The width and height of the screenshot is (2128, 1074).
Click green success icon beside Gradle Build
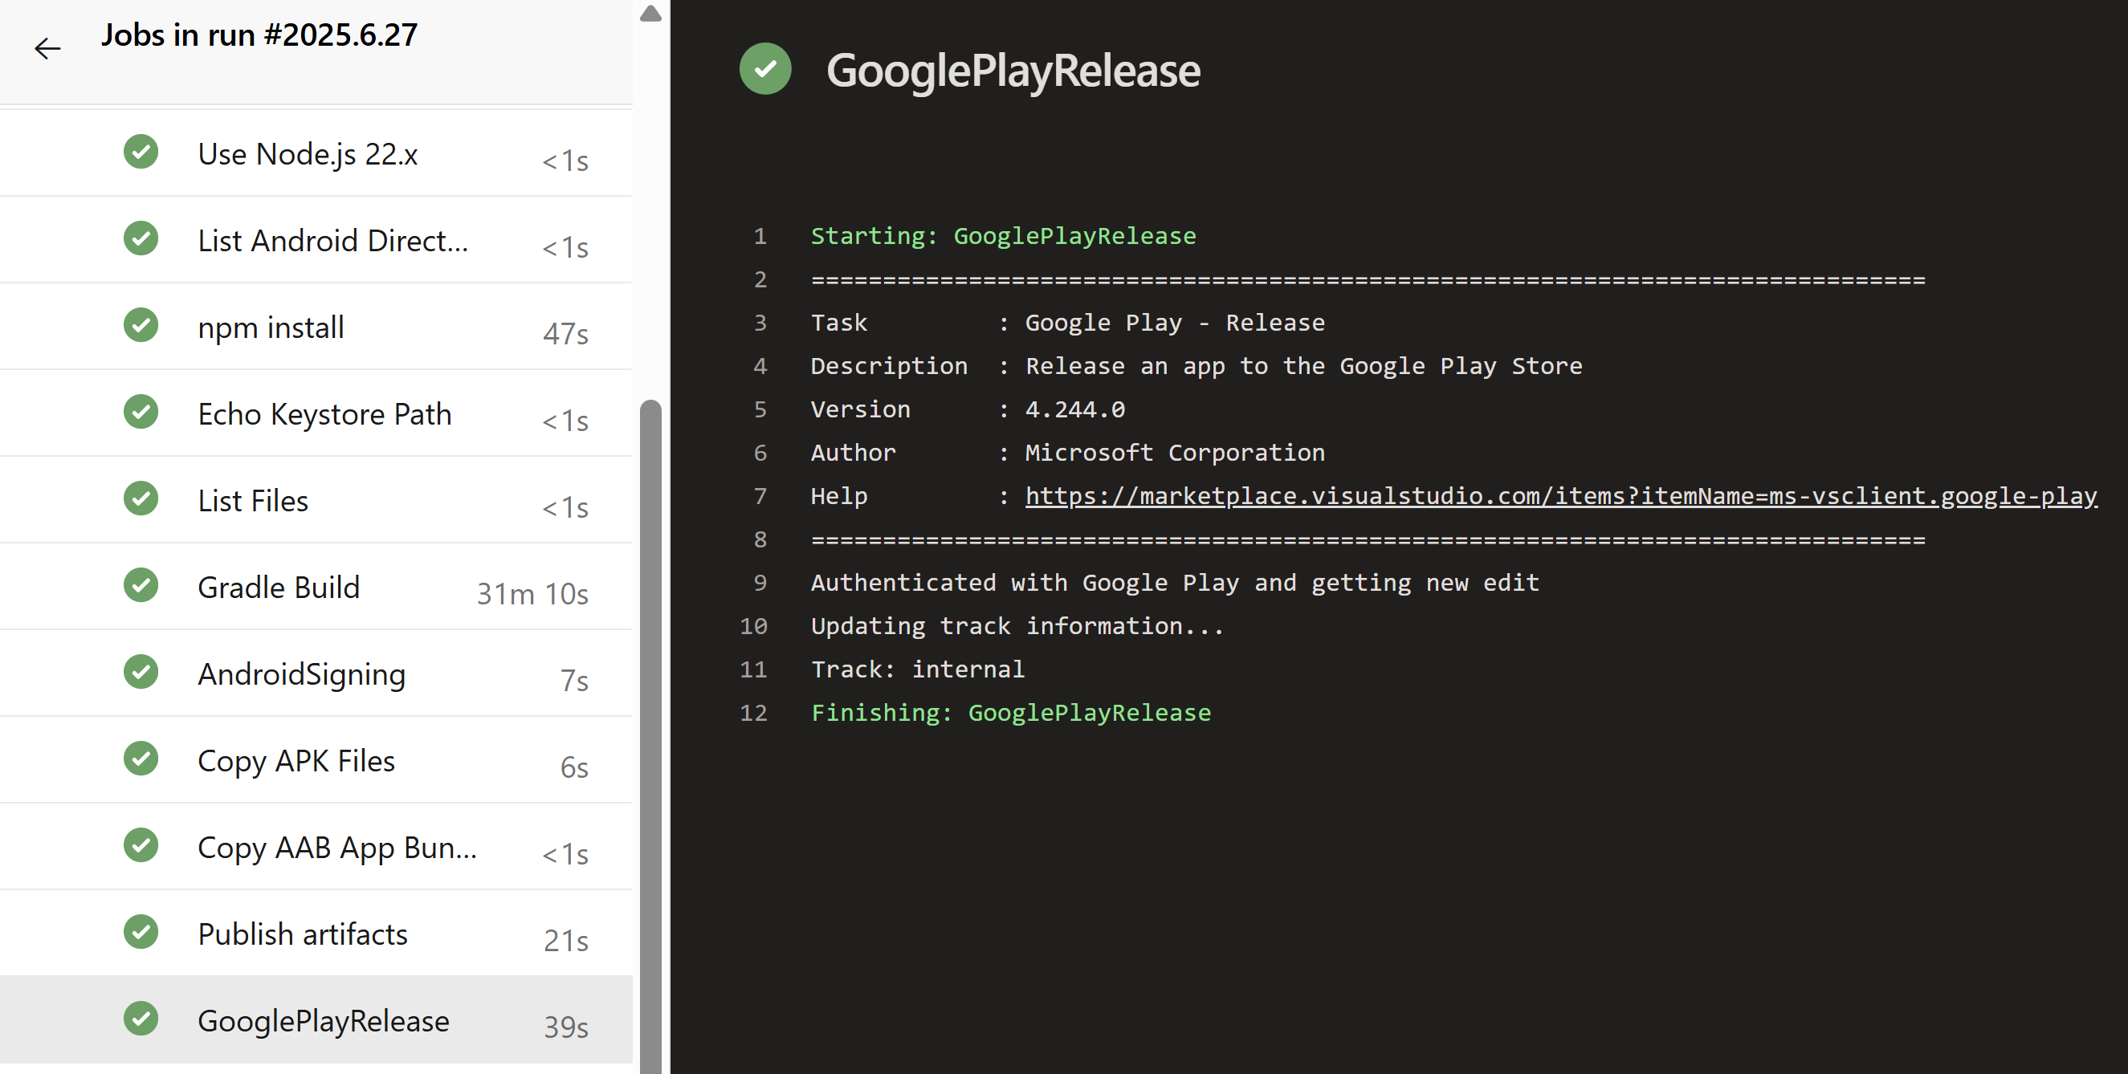point(141,585)
